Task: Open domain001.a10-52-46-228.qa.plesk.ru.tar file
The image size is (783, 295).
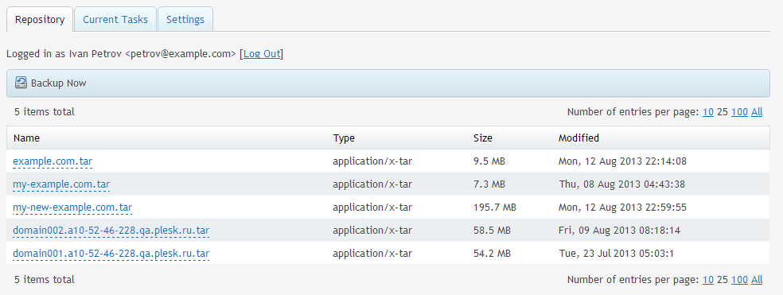Action: (x=111, y=254)
